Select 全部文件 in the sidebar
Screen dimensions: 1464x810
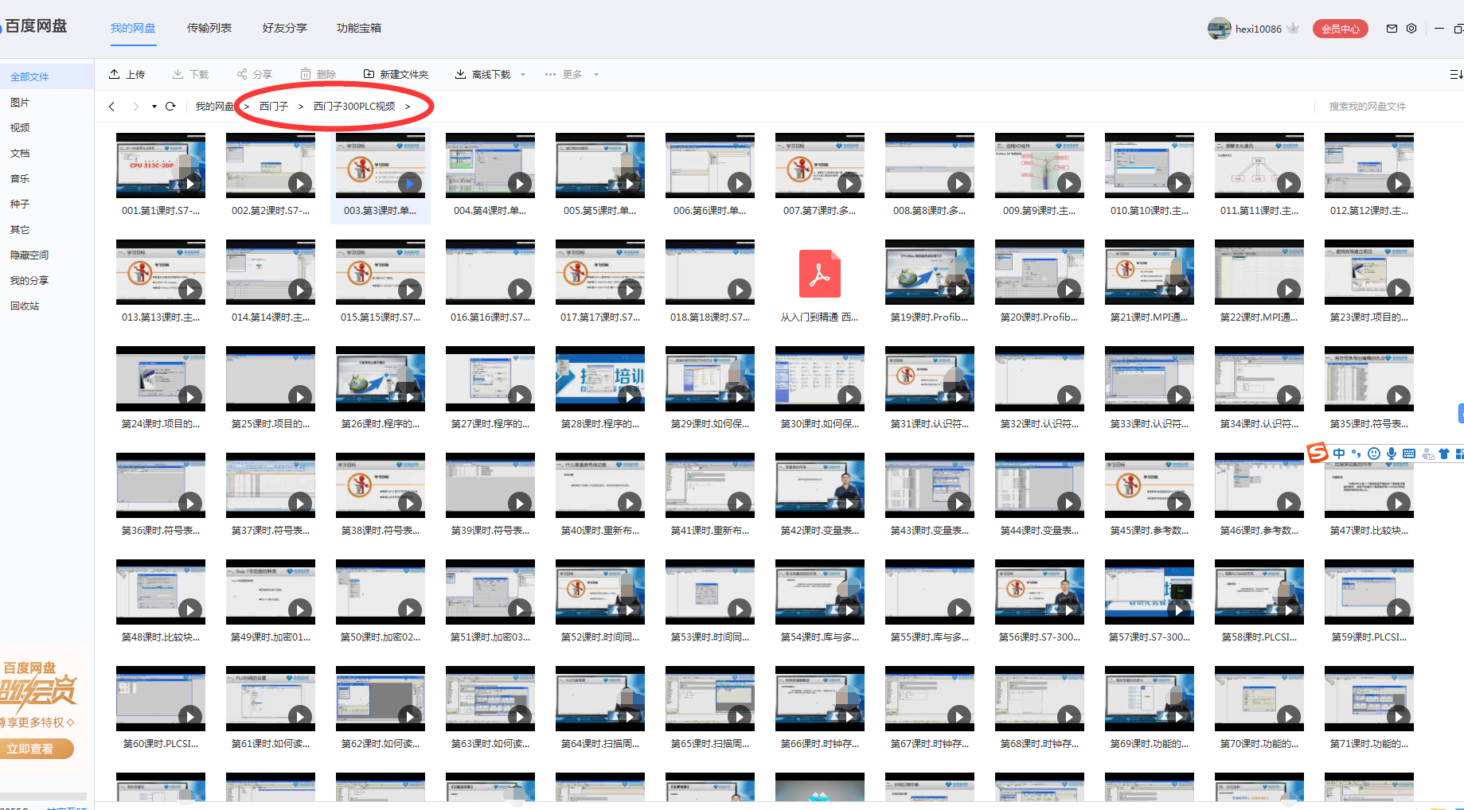(x=46, y=76)
